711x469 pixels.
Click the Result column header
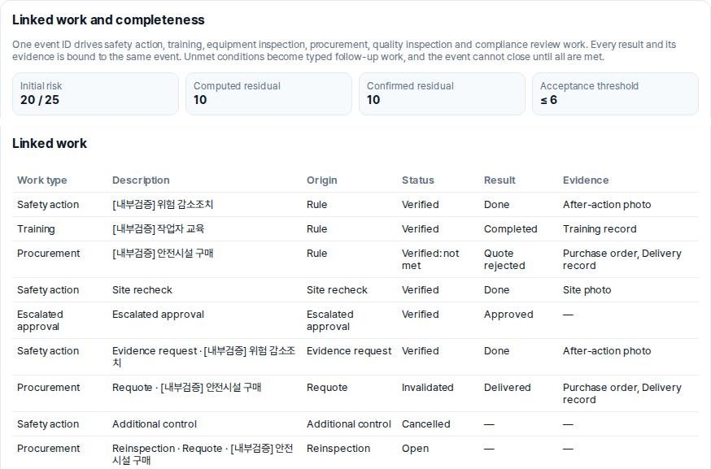499,180
